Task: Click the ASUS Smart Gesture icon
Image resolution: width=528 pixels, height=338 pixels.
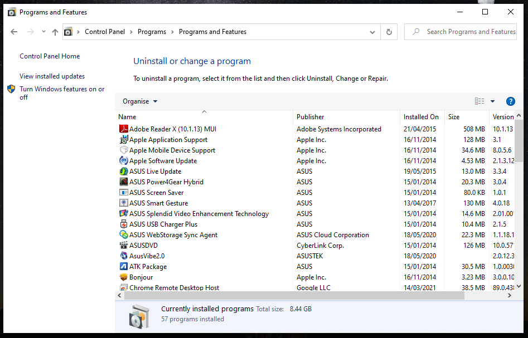Action: click(124, 203)
